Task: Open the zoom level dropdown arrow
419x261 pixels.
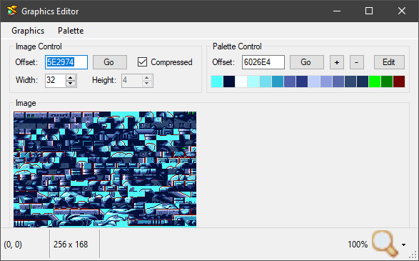Action: 403,245
